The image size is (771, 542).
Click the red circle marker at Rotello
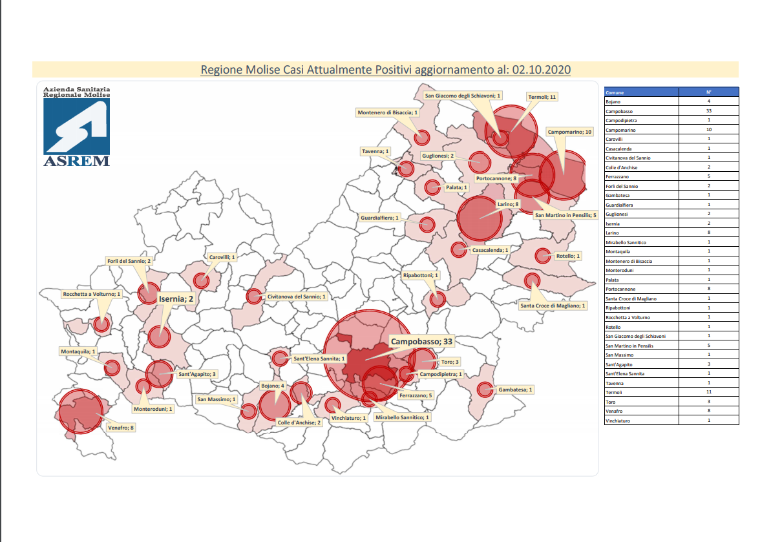[x=543, y=256]
